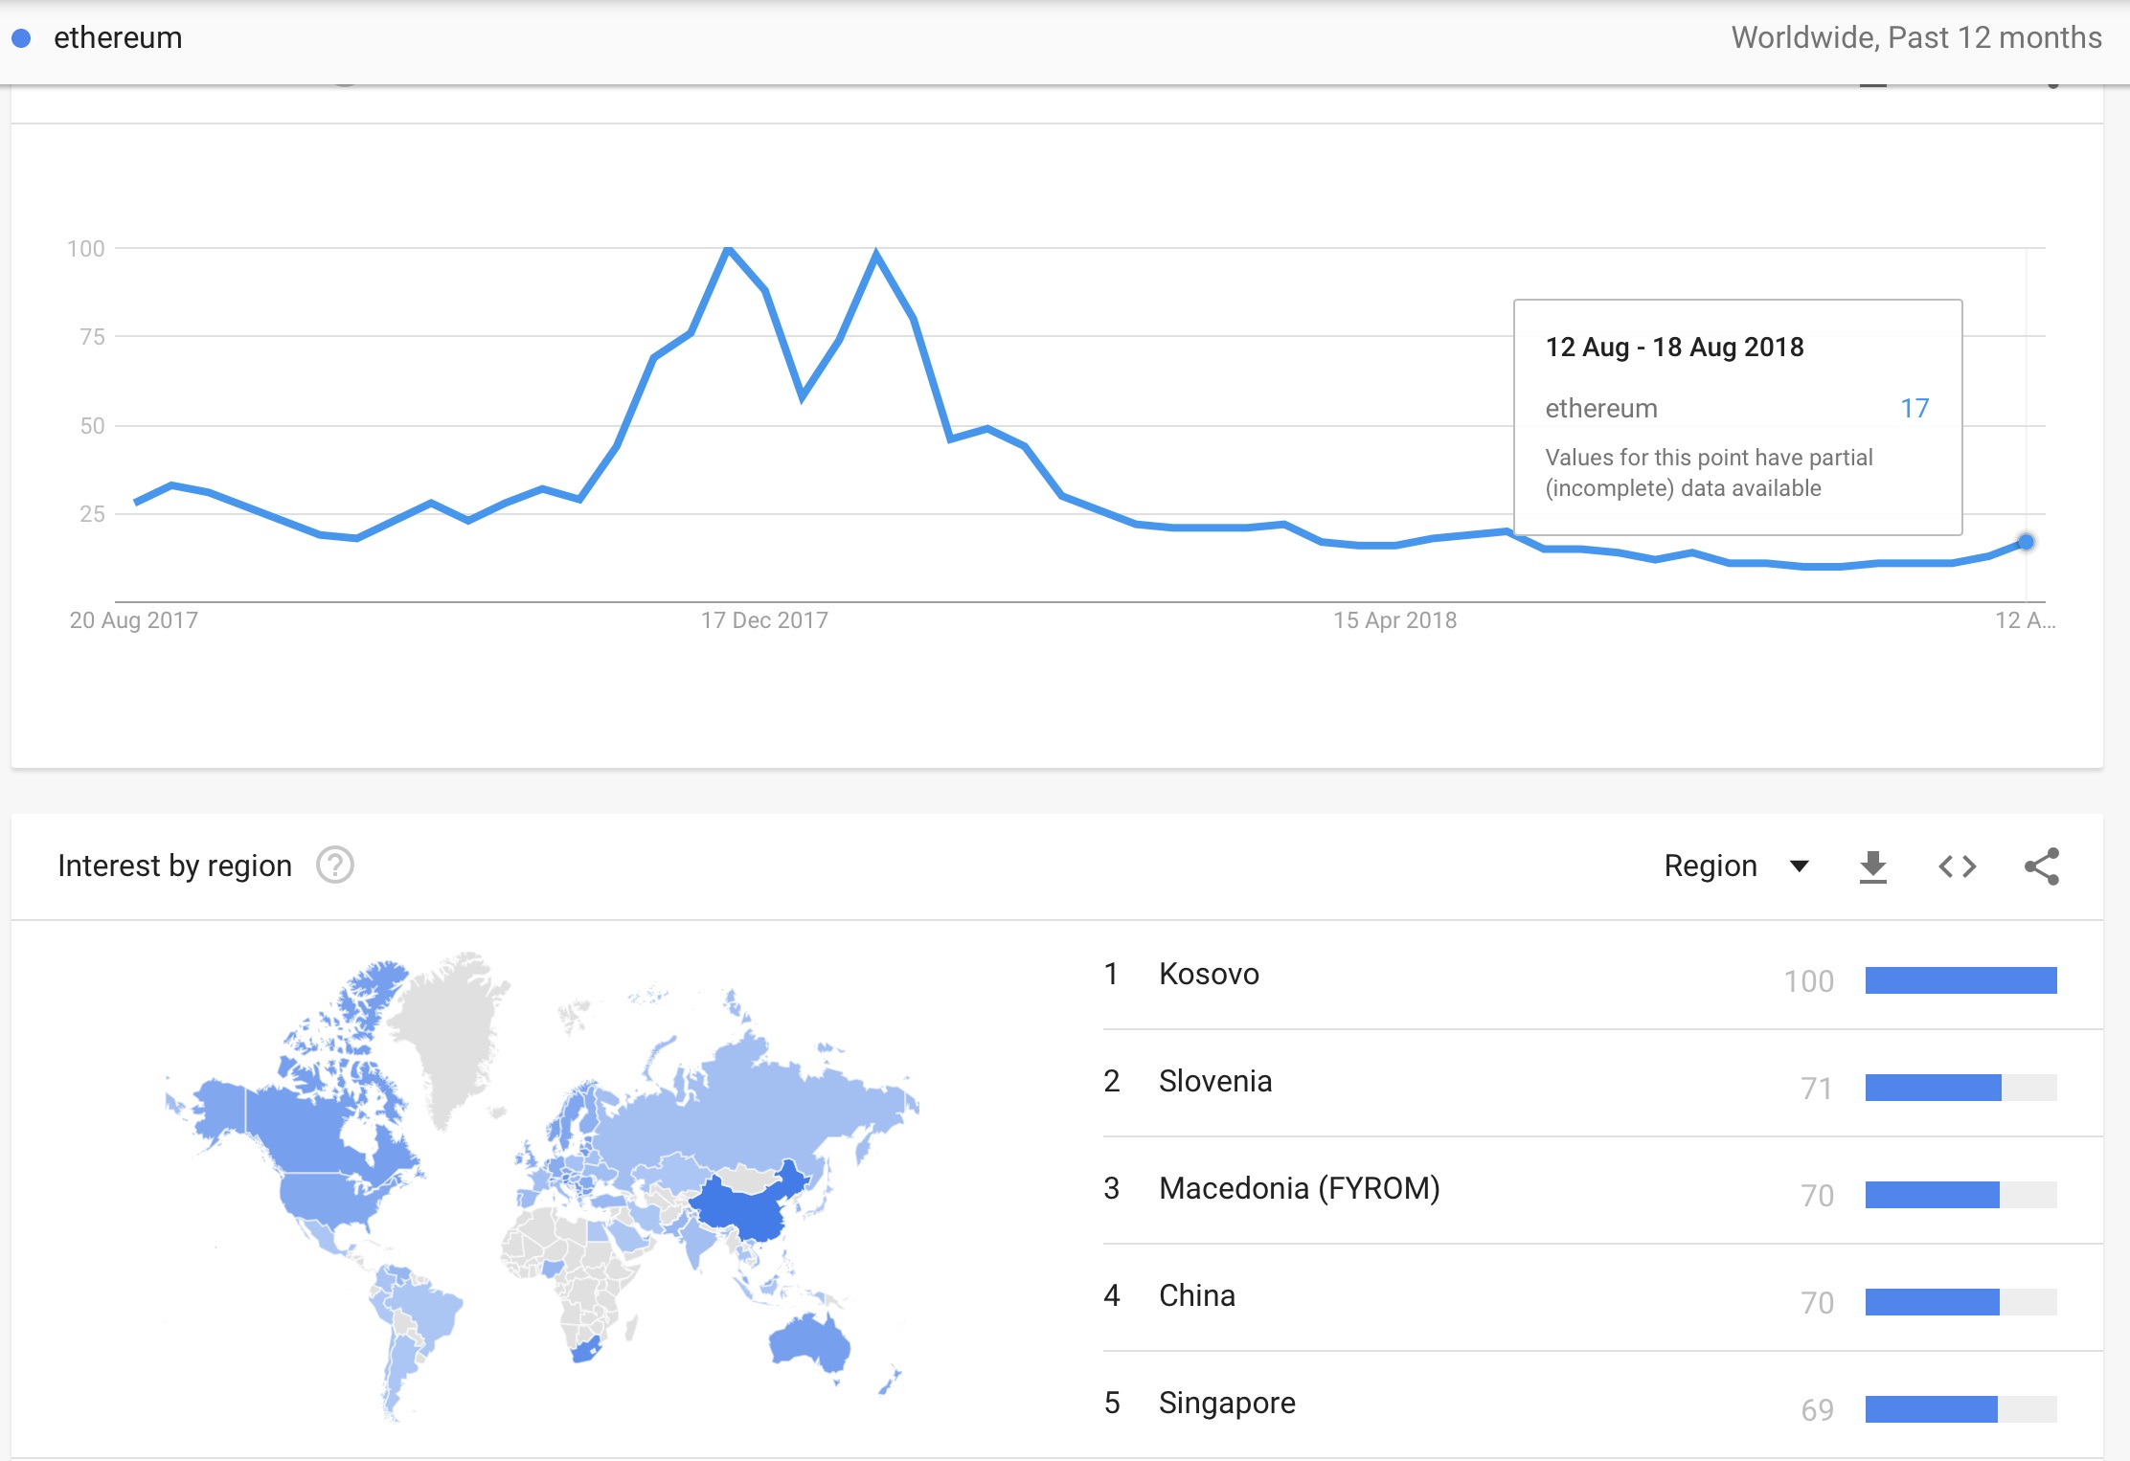This screenshot has height=1461, width=2130.
Task: Click the blue dot next to ethereum
Action: [x=21, y=38]
